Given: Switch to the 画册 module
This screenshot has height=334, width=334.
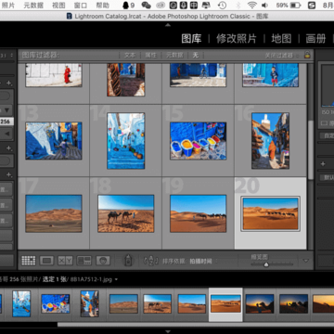Looking at the screenshot, I should coord(315,39).
